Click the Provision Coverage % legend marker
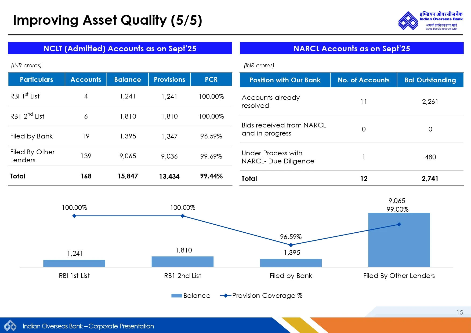This screenshot has width=471, height=333. pos(226,296)
